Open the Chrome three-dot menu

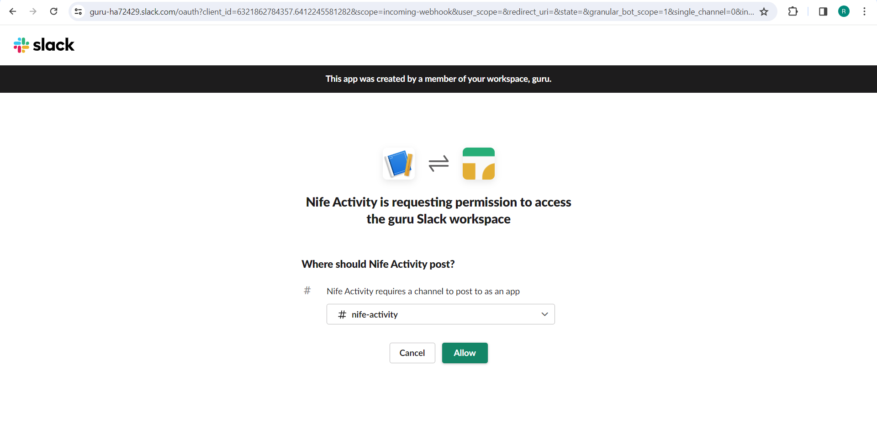coord(864,11)
